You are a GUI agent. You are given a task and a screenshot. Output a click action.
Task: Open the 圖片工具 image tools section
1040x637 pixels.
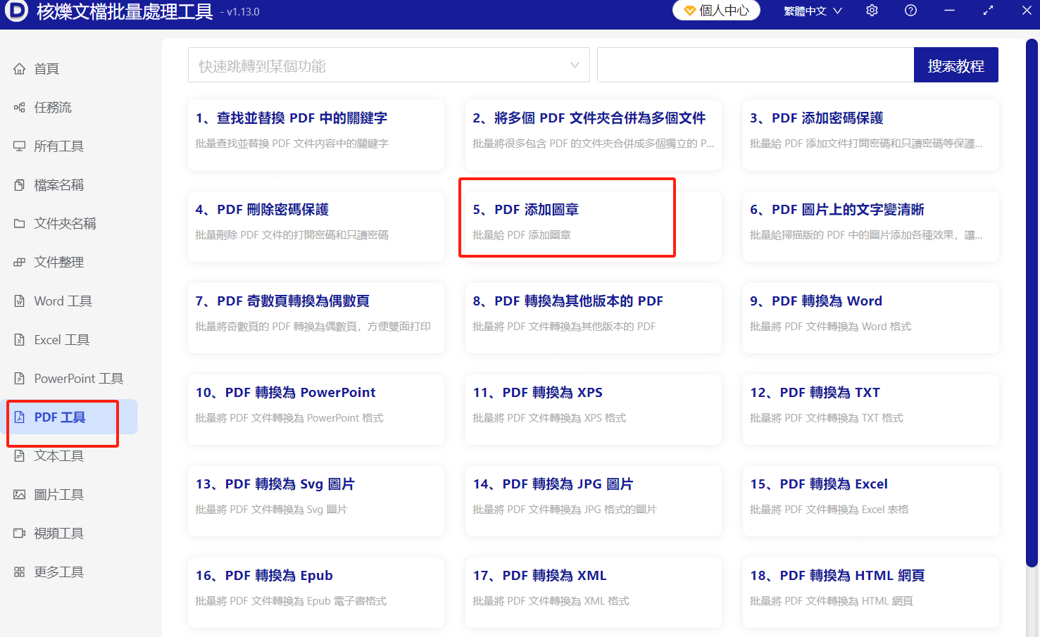[x=56, y=494]
